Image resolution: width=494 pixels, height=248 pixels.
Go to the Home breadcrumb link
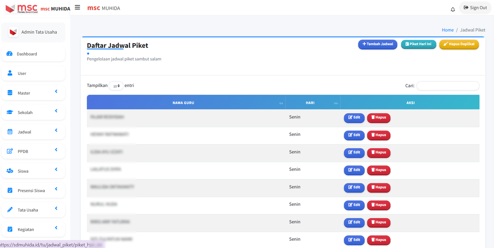(x=447, y=30)
